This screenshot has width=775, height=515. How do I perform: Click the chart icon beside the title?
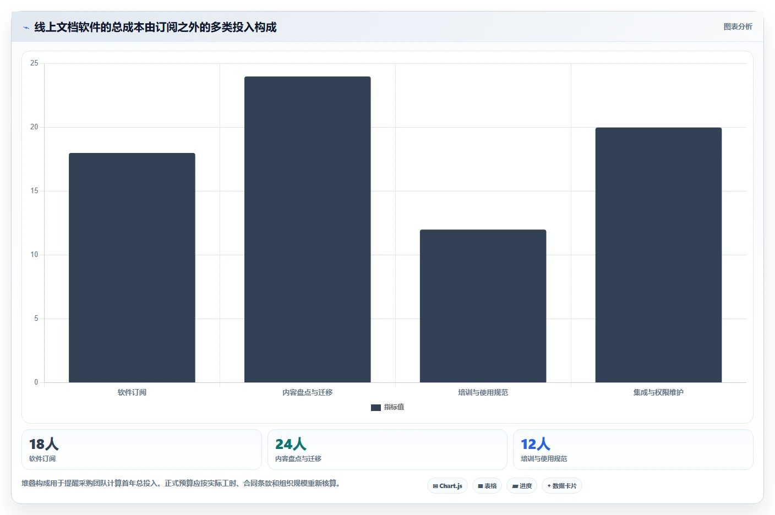click(x=26, y=28)
